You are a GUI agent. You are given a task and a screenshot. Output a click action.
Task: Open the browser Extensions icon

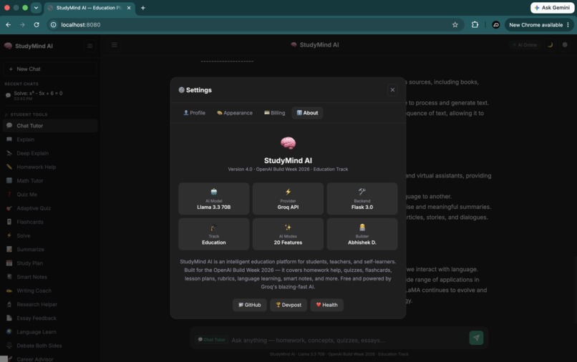[475, 24]
